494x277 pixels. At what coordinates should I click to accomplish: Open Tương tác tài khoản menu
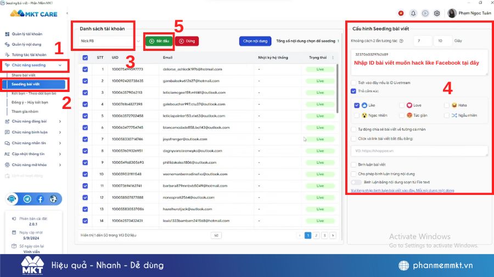click(29, 55)
